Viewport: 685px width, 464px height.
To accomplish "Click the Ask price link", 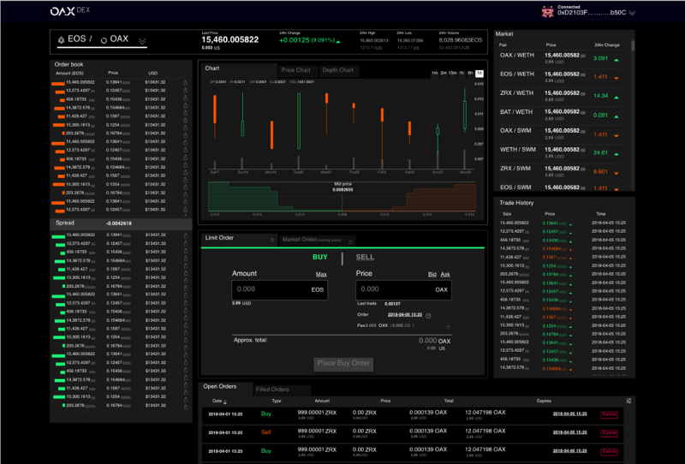I will tap(445, 275).
